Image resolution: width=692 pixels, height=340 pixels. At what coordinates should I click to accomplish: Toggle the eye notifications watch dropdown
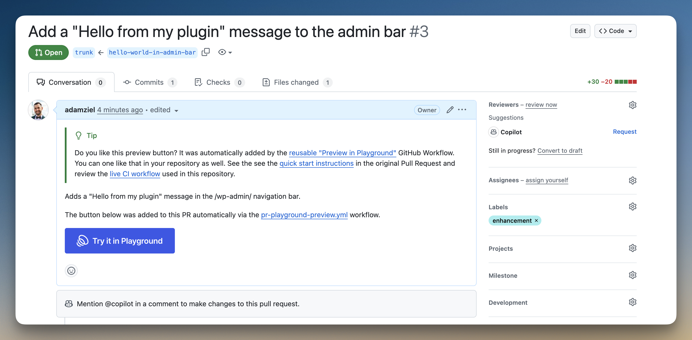(x=225, y=52)
